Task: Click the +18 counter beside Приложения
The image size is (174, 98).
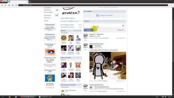Action: (57, 15)
